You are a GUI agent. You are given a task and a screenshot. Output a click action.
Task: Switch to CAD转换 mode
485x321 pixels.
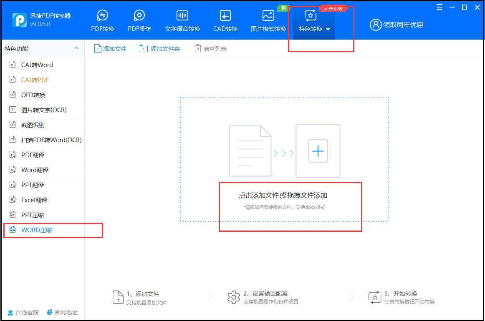pyautogui.click(x=225, y=20)
